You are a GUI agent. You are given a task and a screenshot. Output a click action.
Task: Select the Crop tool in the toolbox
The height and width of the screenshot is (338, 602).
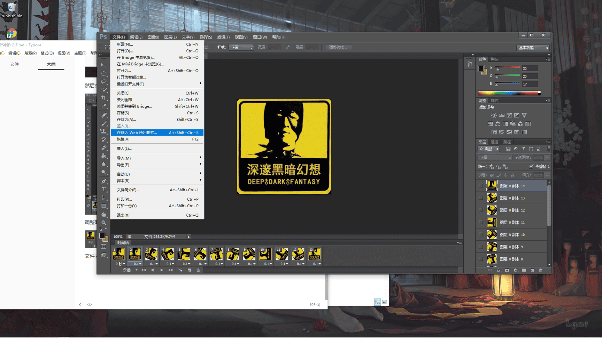104,98
